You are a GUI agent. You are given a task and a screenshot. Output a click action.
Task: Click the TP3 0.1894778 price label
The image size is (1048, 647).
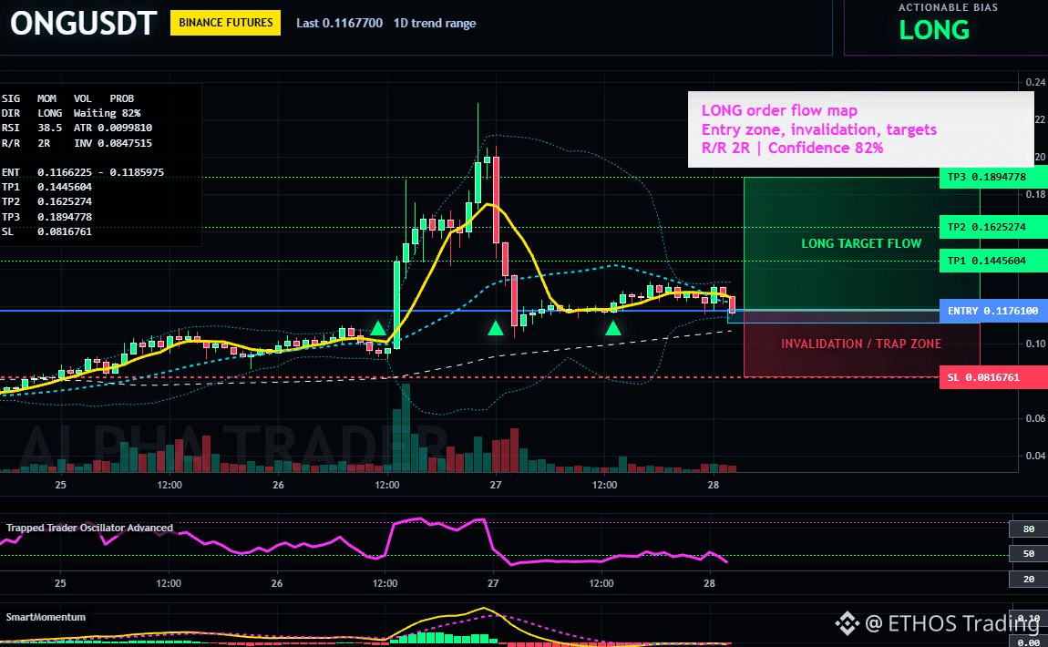tap(993, 177)
